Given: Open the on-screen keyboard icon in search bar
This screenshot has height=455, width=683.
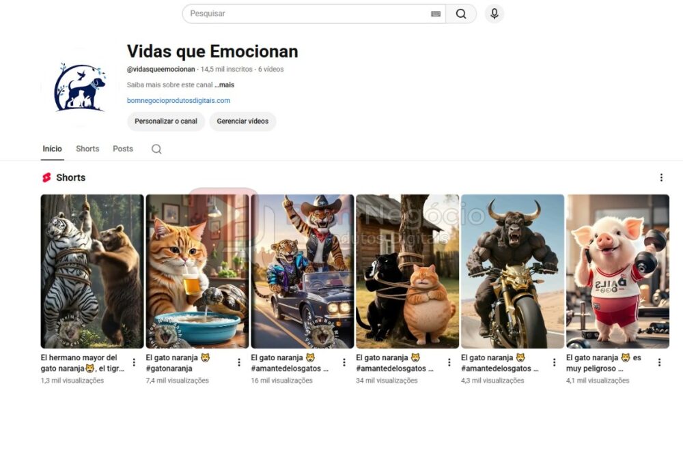Looking at the screenshot, I should pyautogui.click(x=435, y=13).
